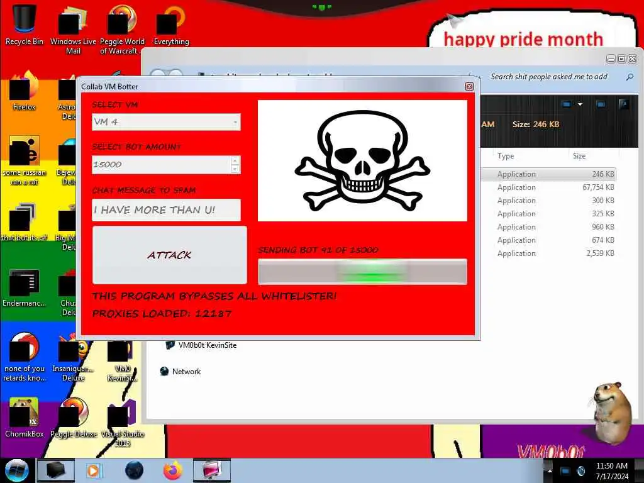The image size is (644, 483).
Task: Maximize the explorer window
Action: pyautogui.click(x=622, y=59)
